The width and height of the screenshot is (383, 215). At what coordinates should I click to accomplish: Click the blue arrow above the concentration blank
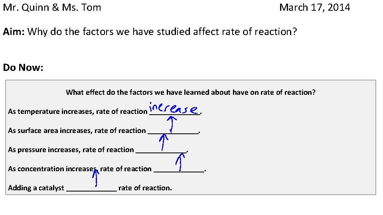click(x=180, y=162)
